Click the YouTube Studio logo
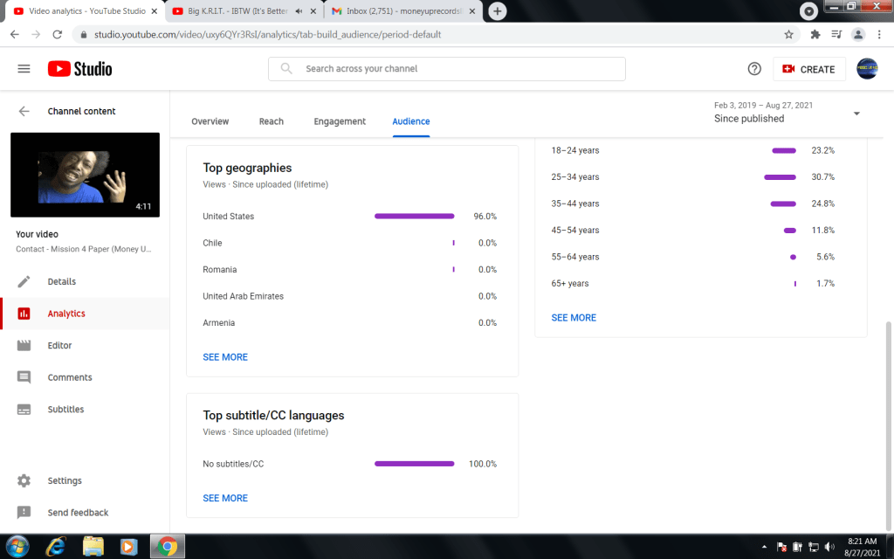The image size is (894, 559). point(79,69)
